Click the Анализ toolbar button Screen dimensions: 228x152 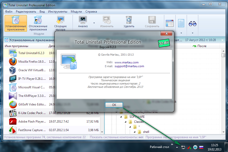[83, 22]
